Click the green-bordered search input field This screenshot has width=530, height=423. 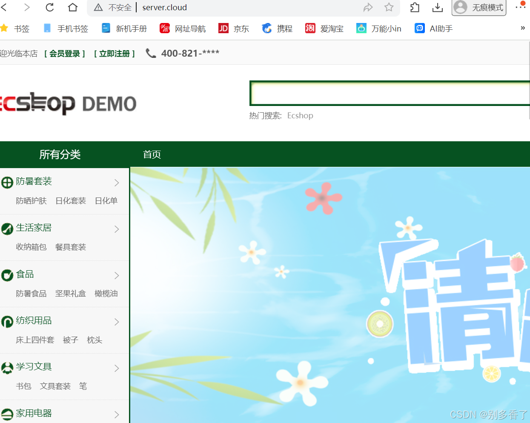click(x=390, y=93)
